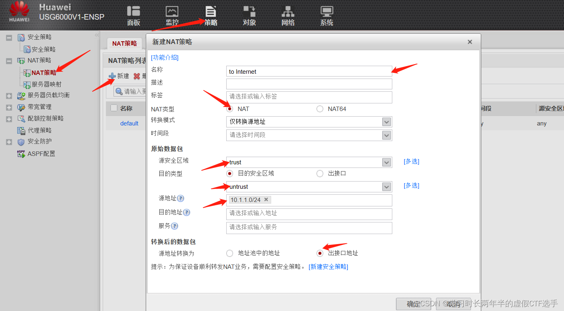Open 代理策略 in the tree
The image size is (564, 311).
coord(40,131)
